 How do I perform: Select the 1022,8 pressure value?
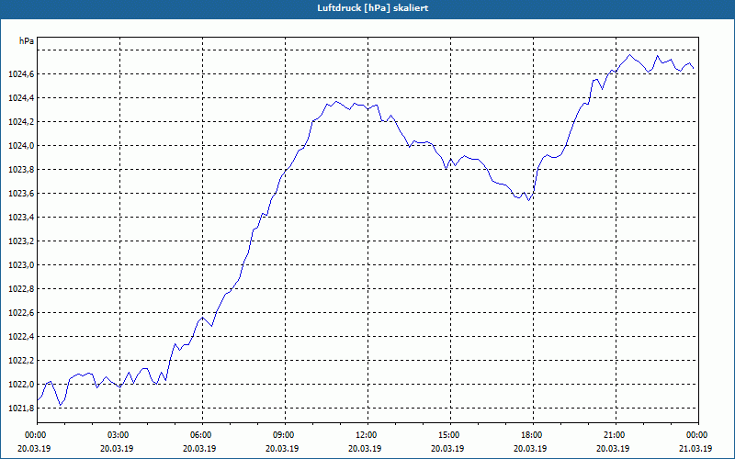click(21, 289)
